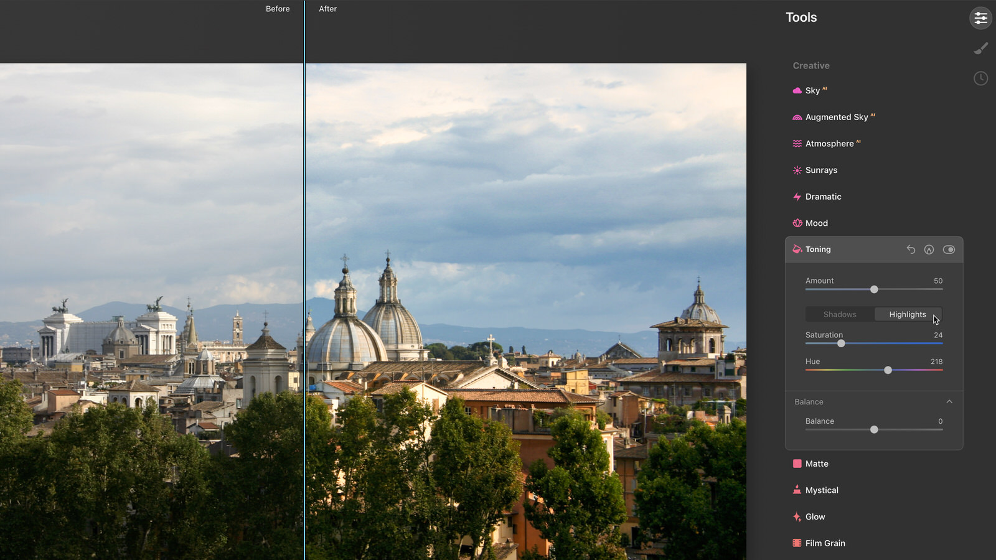The image size is (996, 560).
Task: Click the Atmosphere waves icon
Action: (x=797, y=144)
